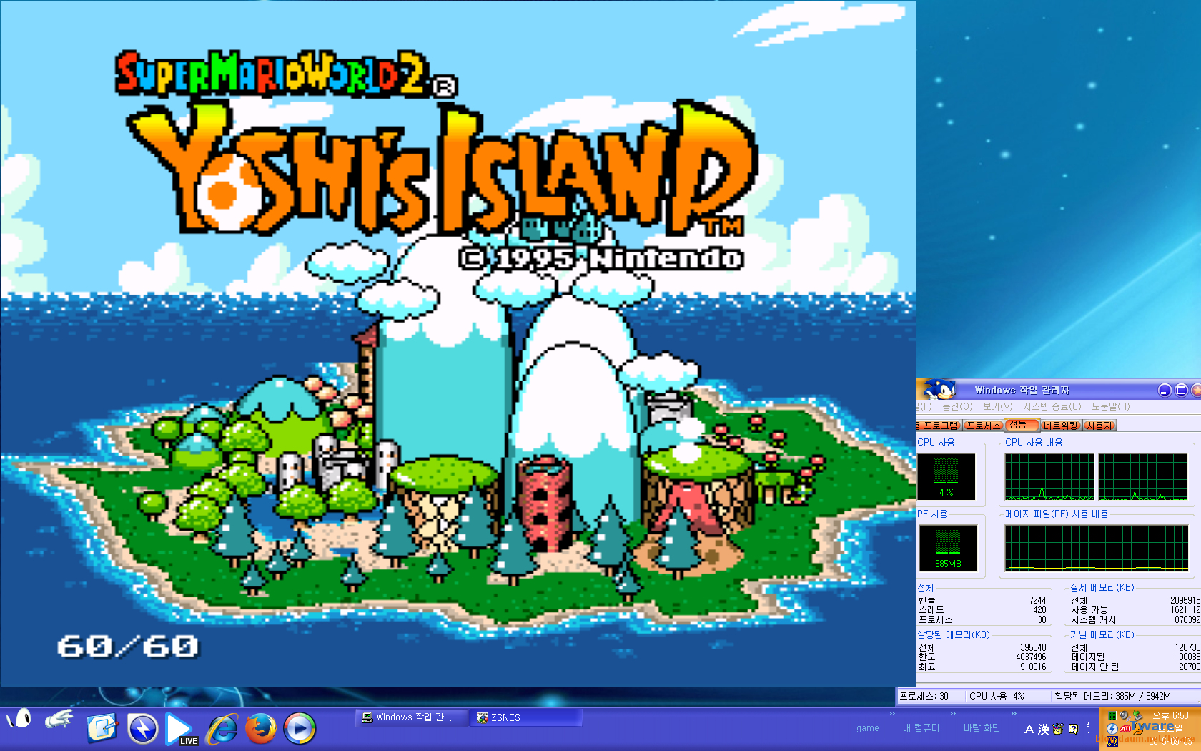Click status bar 할당된 메모리: 385M / 3942M
The height and width of the screenshot is (751, 1201).
tap(1113, 696)
